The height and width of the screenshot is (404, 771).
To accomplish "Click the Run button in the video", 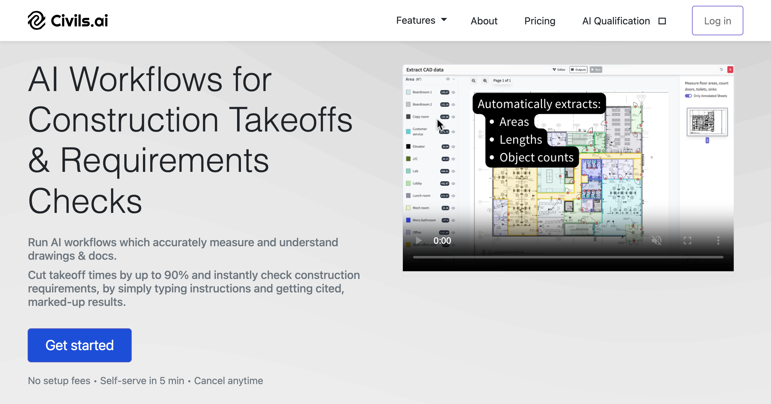I will (x=596, y=70).
